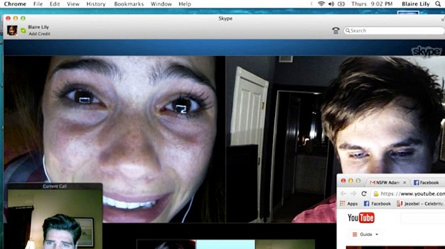
Task: Click the Skype dial pad phone icon
Action: tap(336, 30)
